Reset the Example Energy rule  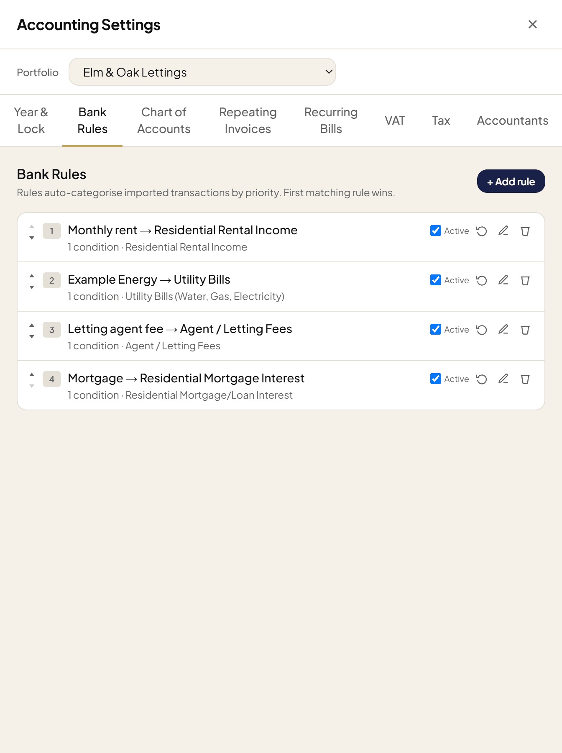click(x=481, y=280)
